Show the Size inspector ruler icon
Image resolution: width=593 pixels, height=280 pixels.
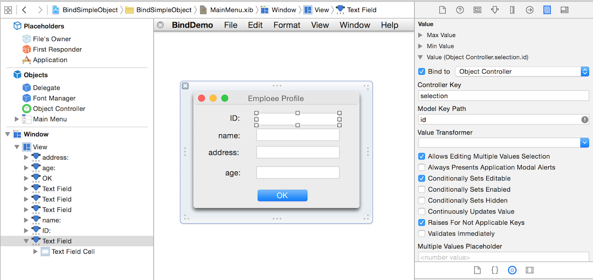[512, 9]
